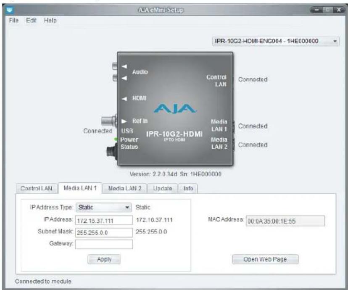
Task: Expand the device selector dropdown IPR-10G2-HDMI-ENC004
Action: click(276, 41)
